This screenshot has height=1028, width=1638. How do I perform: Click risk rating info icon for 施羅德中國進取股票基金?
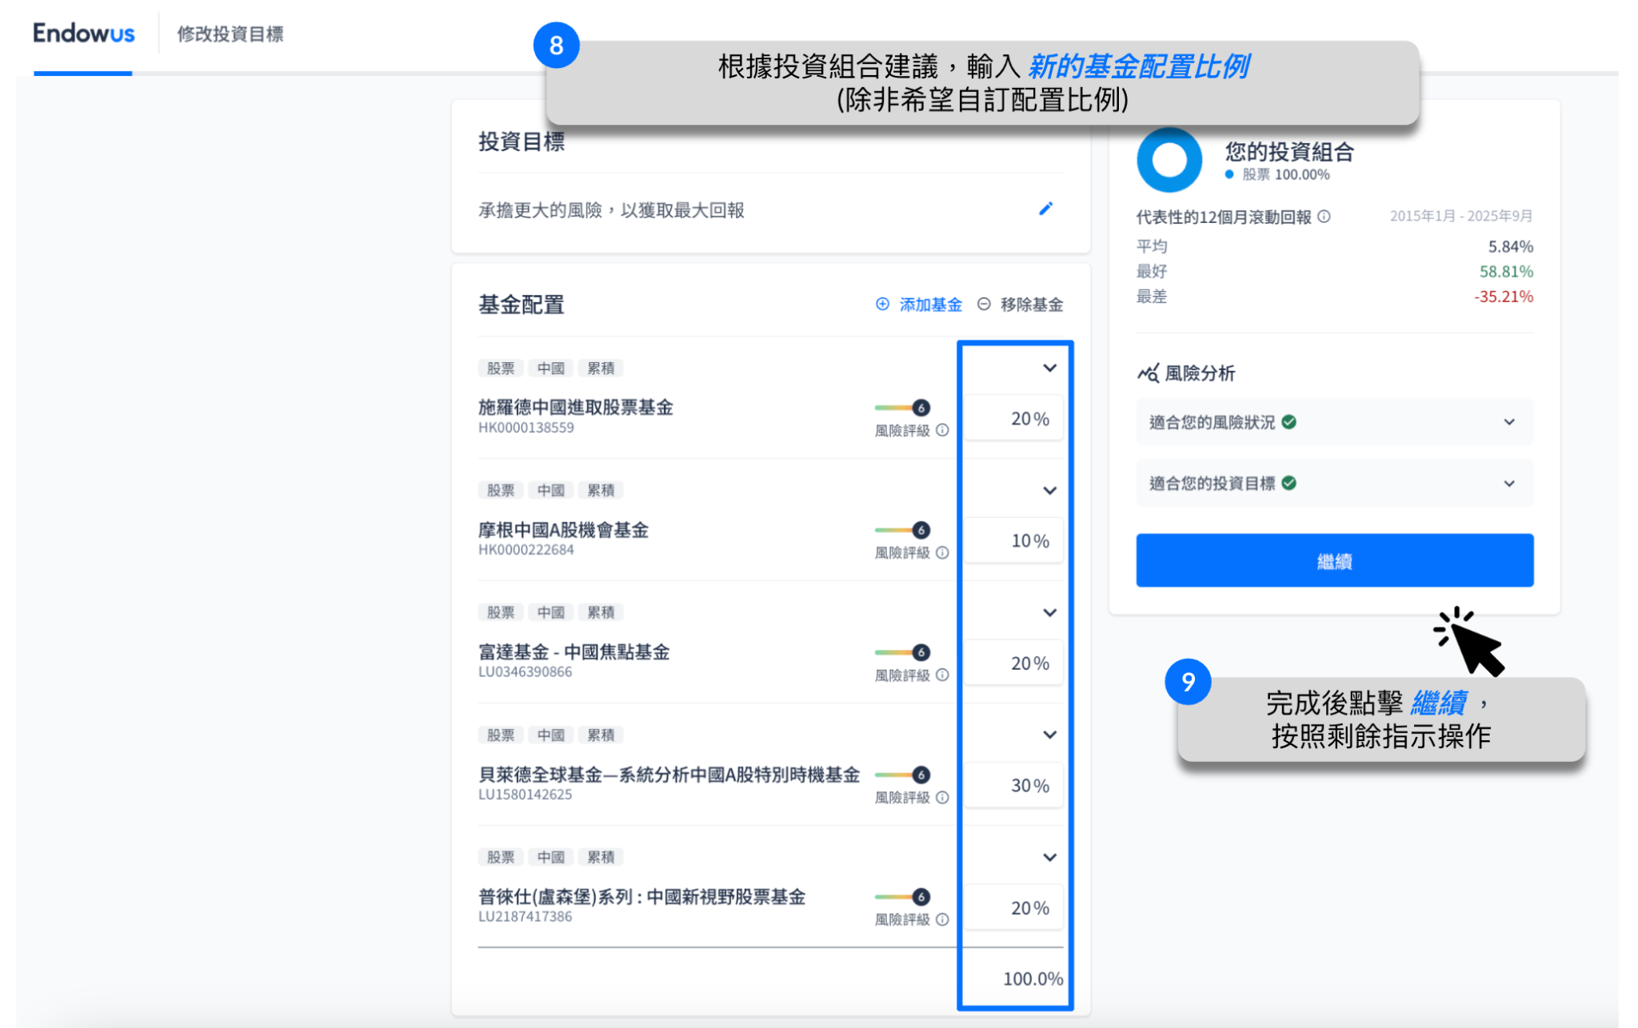point(942,430)
